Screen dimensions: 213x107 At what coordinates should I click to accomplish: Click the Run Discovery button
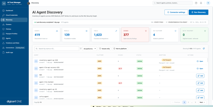[x=199, y=12]
